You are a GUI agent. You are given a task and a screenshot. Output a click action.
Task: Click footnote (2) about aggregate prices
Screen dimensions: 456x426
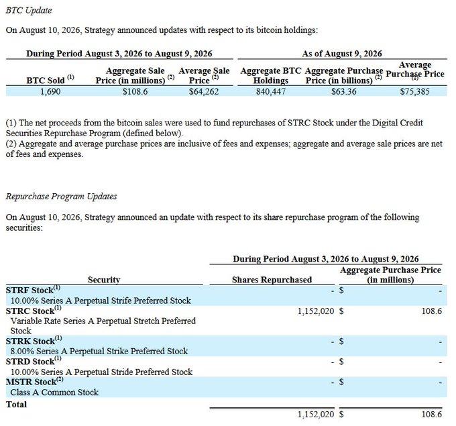pyautogui.click(x=224, y=149)
